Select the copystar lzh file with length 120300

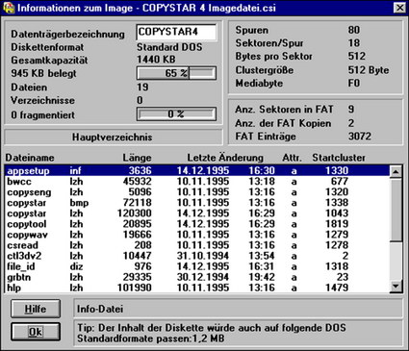[x=196, y=213]
